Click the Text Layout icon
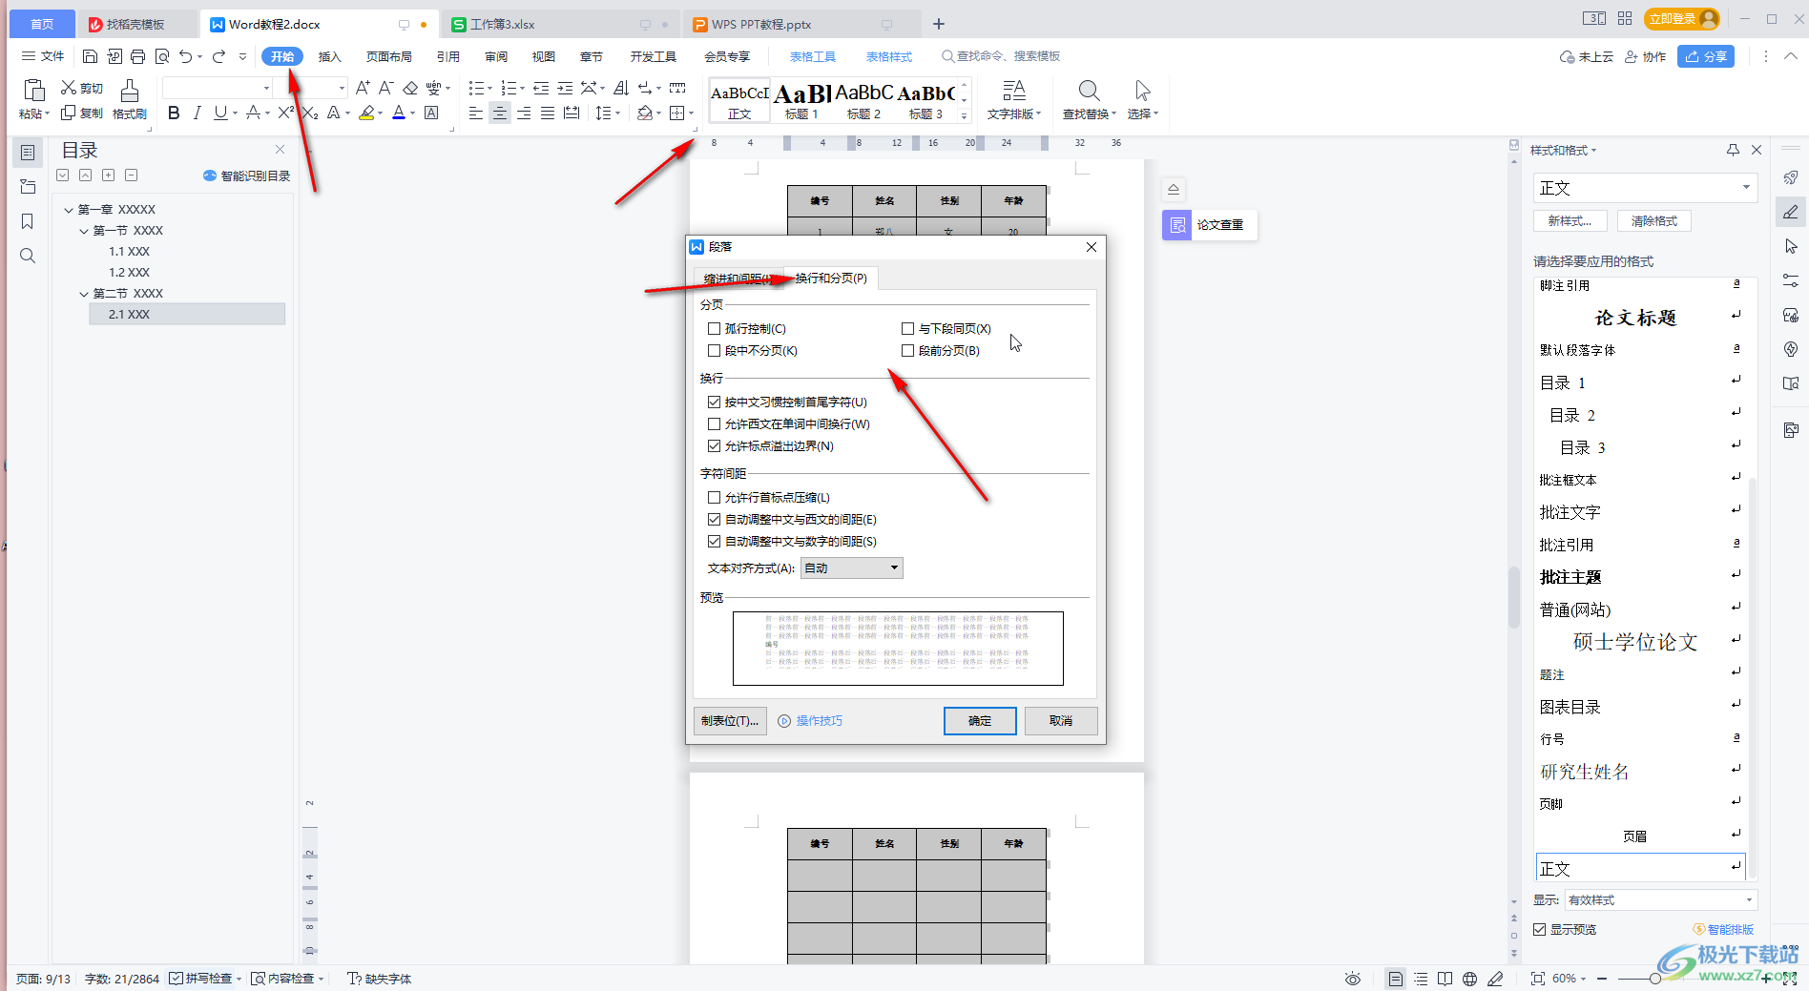Viewport: 1809px width, 991px height. coord(1013,91)
